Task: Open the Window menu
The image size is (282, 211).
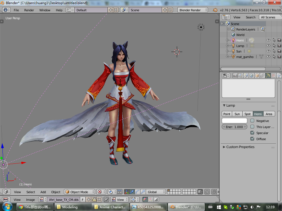Action: (x=45, y=10)
